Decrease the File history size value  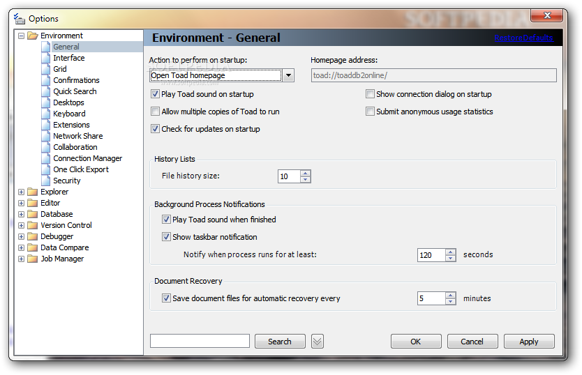[305, 180]
